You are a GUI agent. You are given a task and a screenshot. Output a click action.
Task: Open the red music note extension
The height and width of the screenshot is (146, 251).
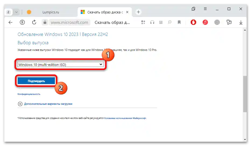[x=205, y=22]
